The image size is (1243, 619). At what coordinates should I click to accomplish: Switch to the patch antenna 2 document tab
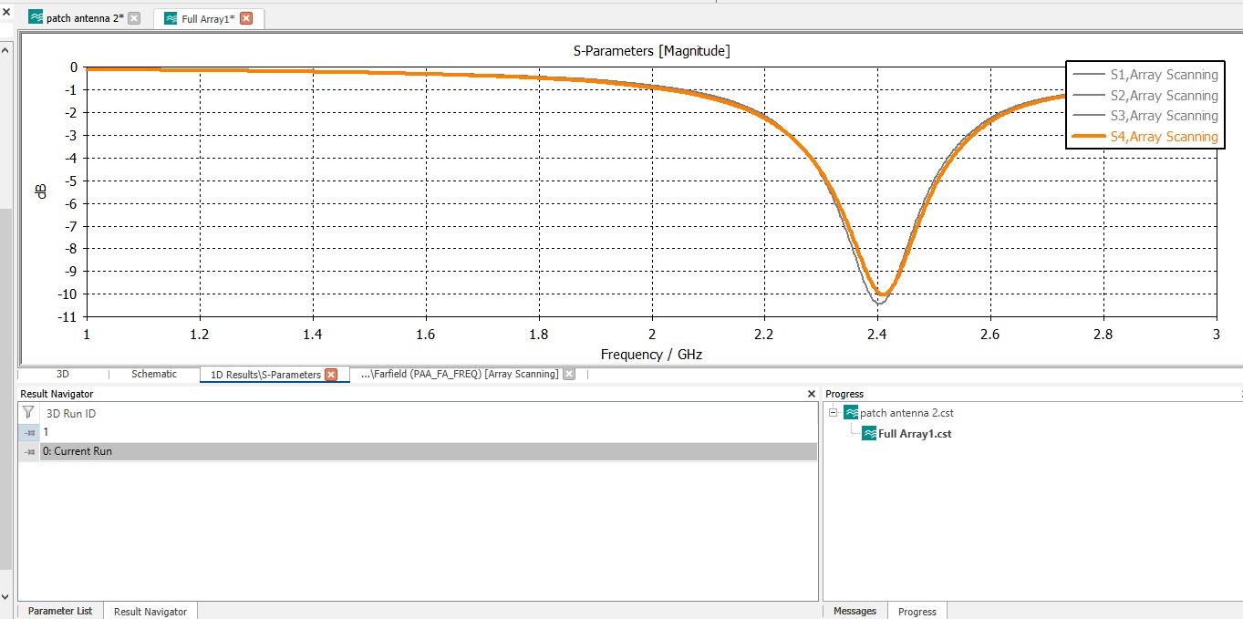84,18
